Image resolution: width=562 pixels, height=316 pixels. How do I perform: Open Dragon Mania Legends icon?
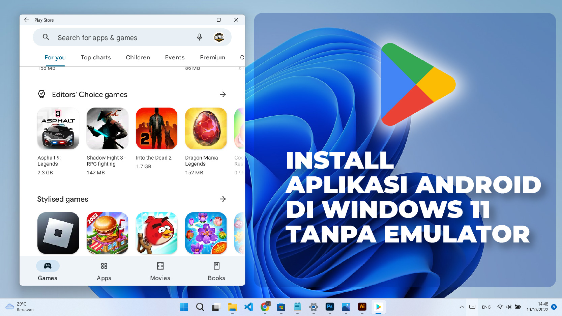tap(206, 128)
